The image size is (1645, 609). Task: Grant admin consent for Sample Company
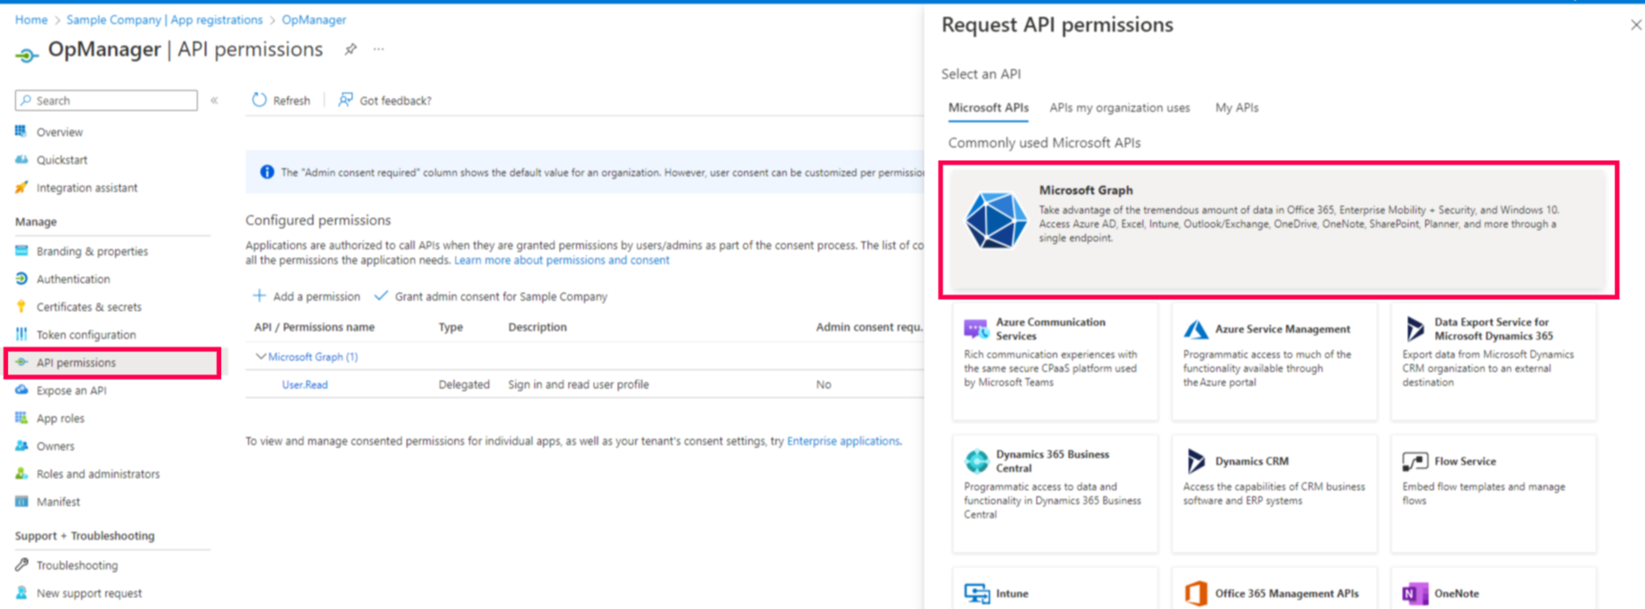[x=491, y=297]
